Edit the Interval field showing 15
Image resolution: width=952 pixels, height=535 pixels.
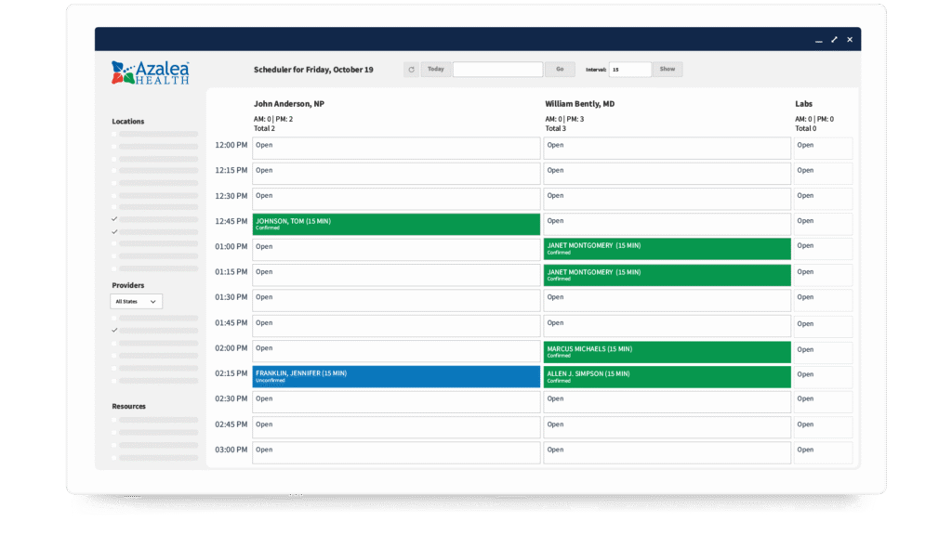point(628,69)
